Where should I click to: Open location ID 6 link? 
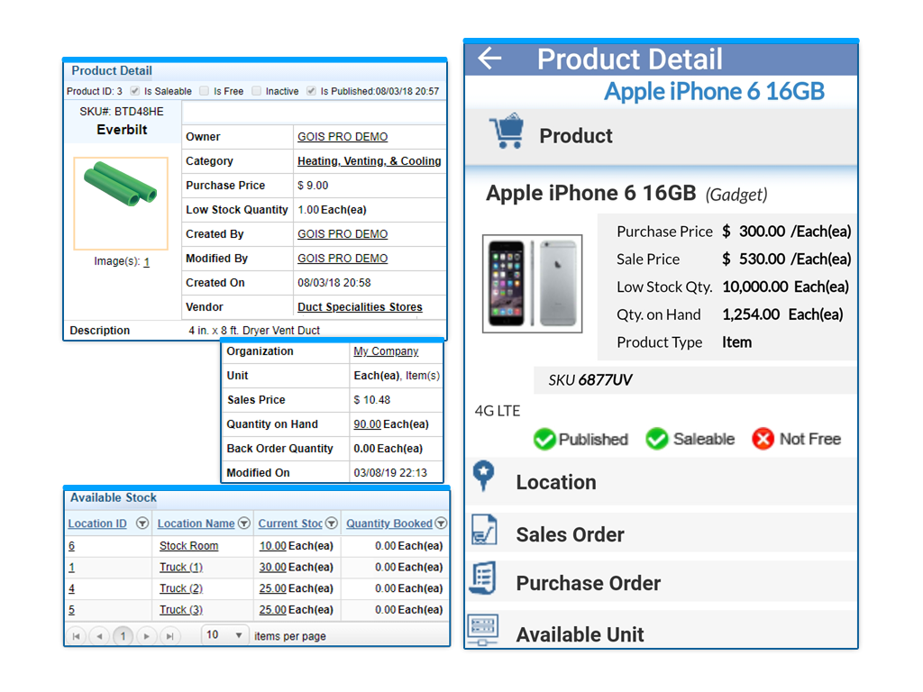[x=71, y=545]
